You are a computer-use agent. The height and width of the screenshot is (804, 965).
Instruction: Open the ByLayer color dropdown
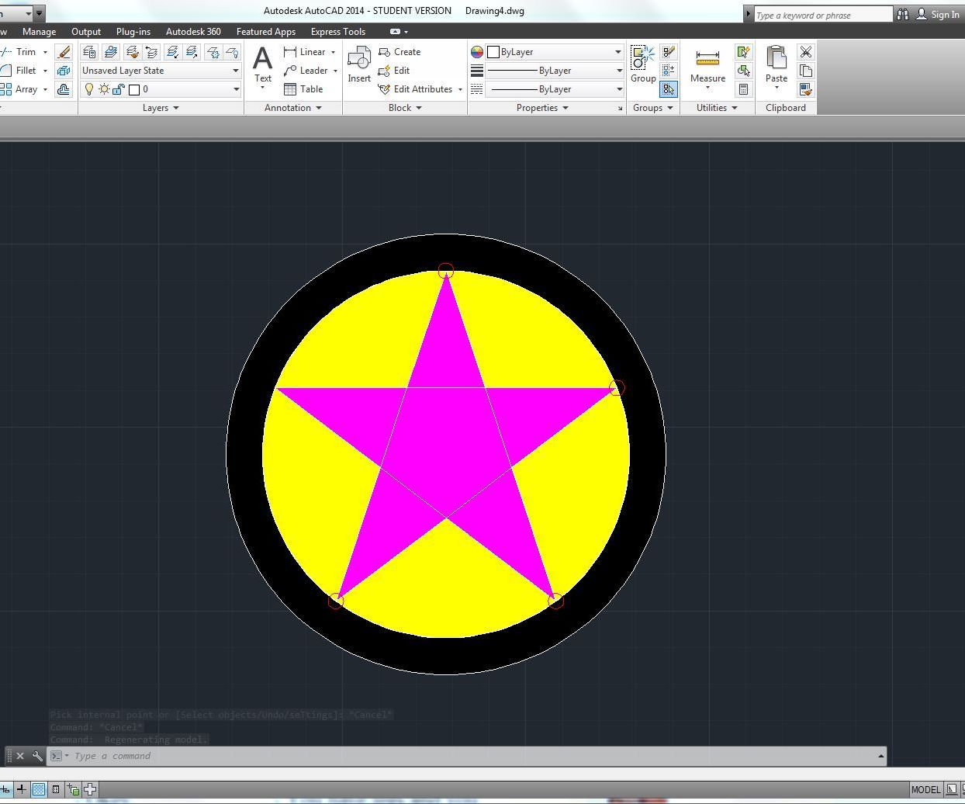click(x=555, y=52)
